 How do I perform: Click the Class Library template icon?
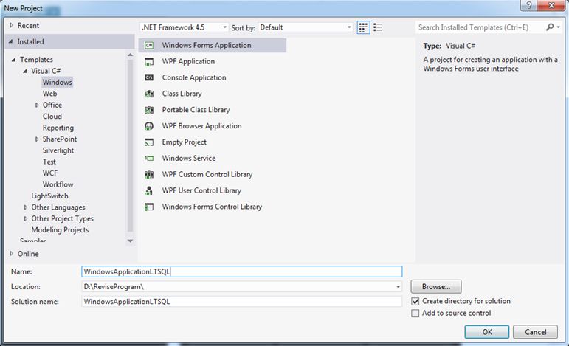[149, 94]
